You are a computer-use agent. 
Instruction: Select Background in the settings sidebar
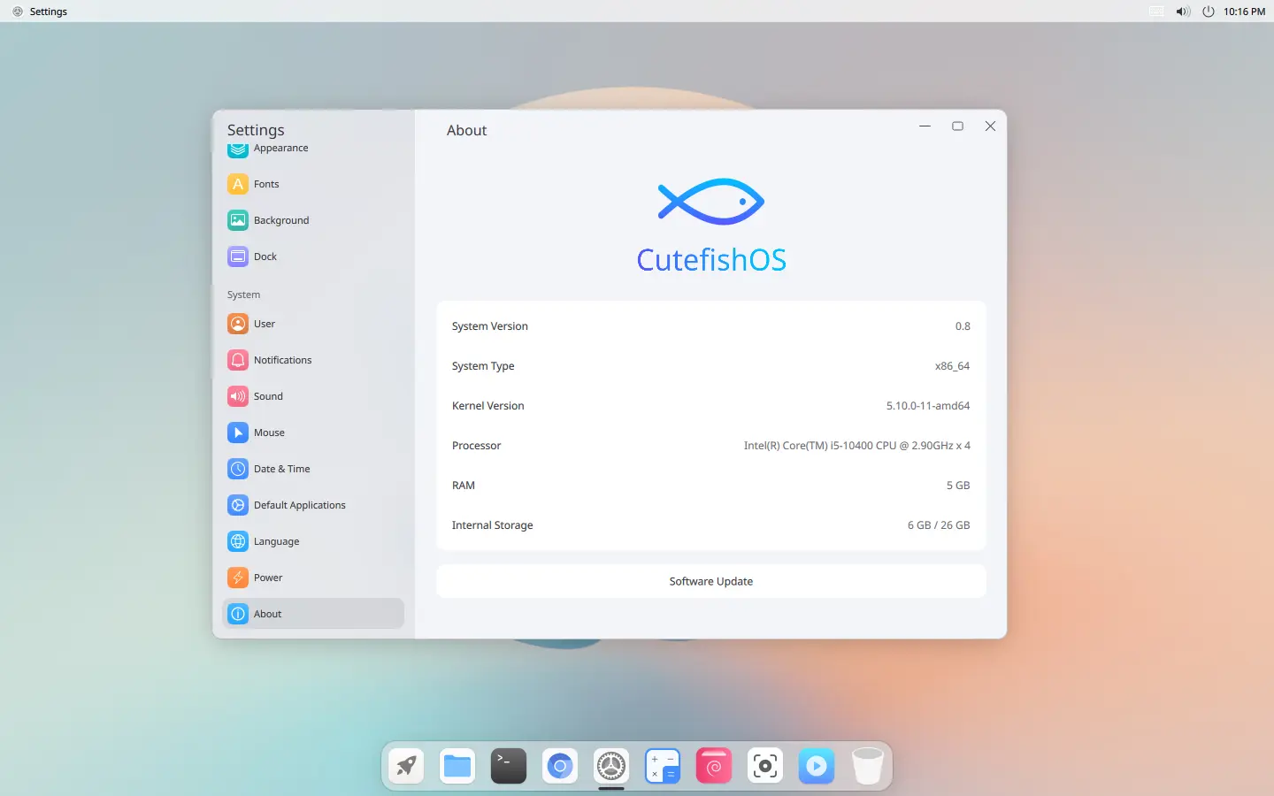pyautogui.click(x=280, y=220)
